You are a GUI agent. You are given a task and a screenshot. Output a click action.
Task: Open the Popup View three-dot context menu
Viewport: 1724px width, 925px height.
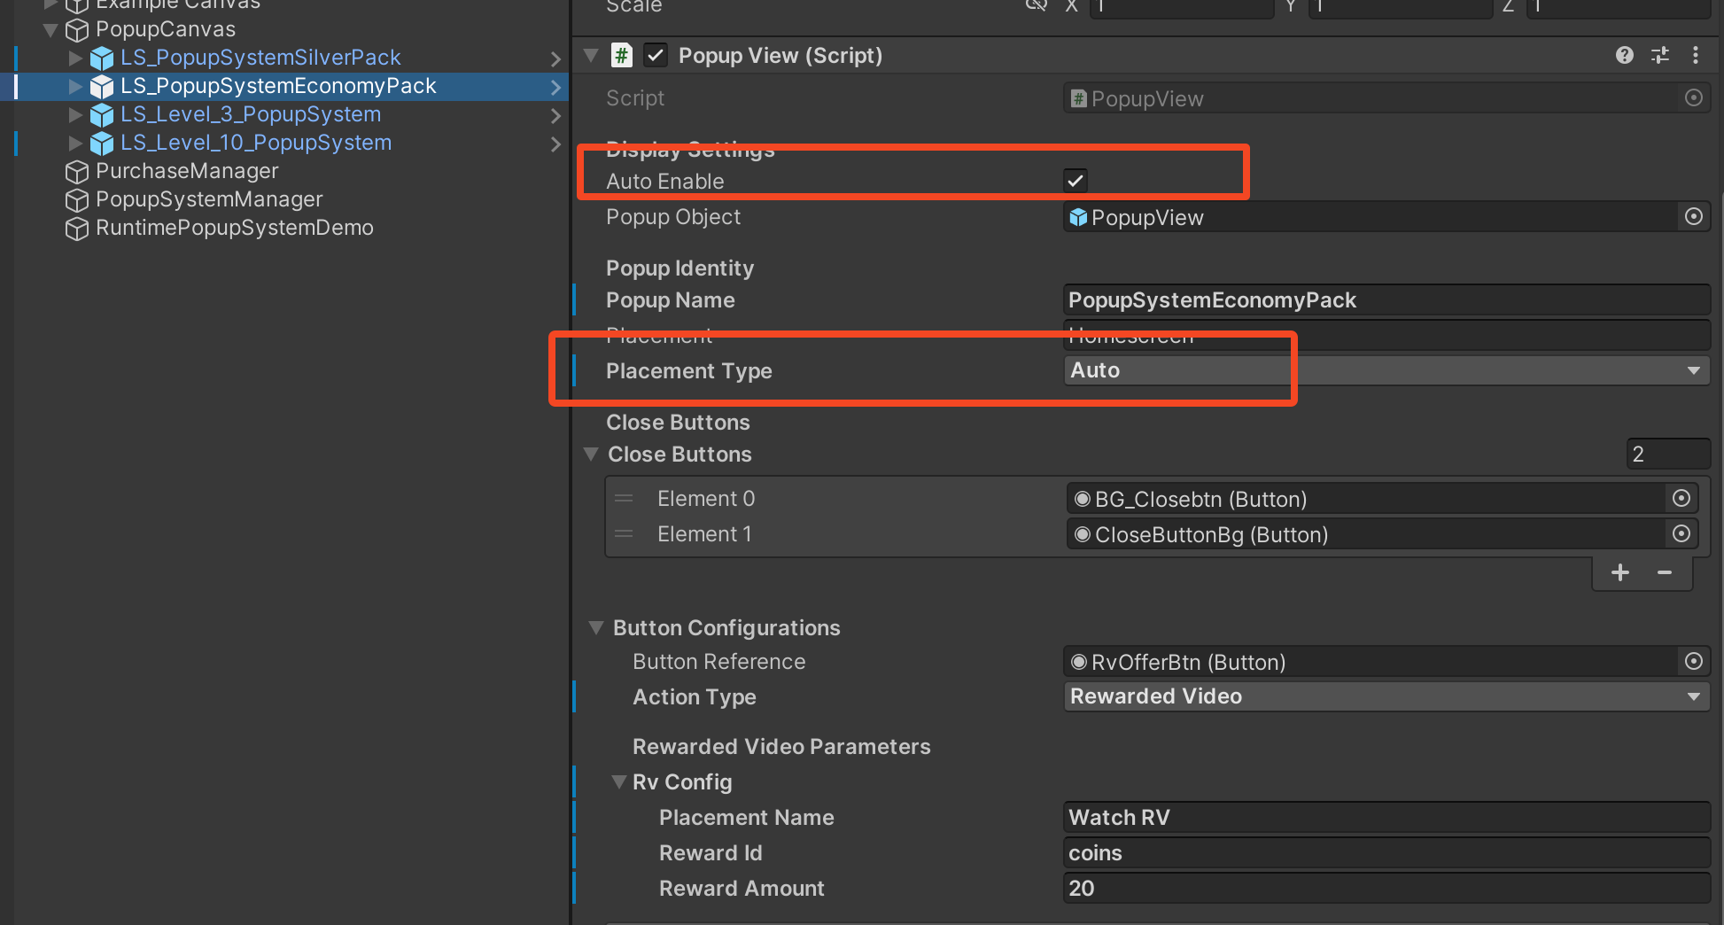click(x=1695, y=55)
